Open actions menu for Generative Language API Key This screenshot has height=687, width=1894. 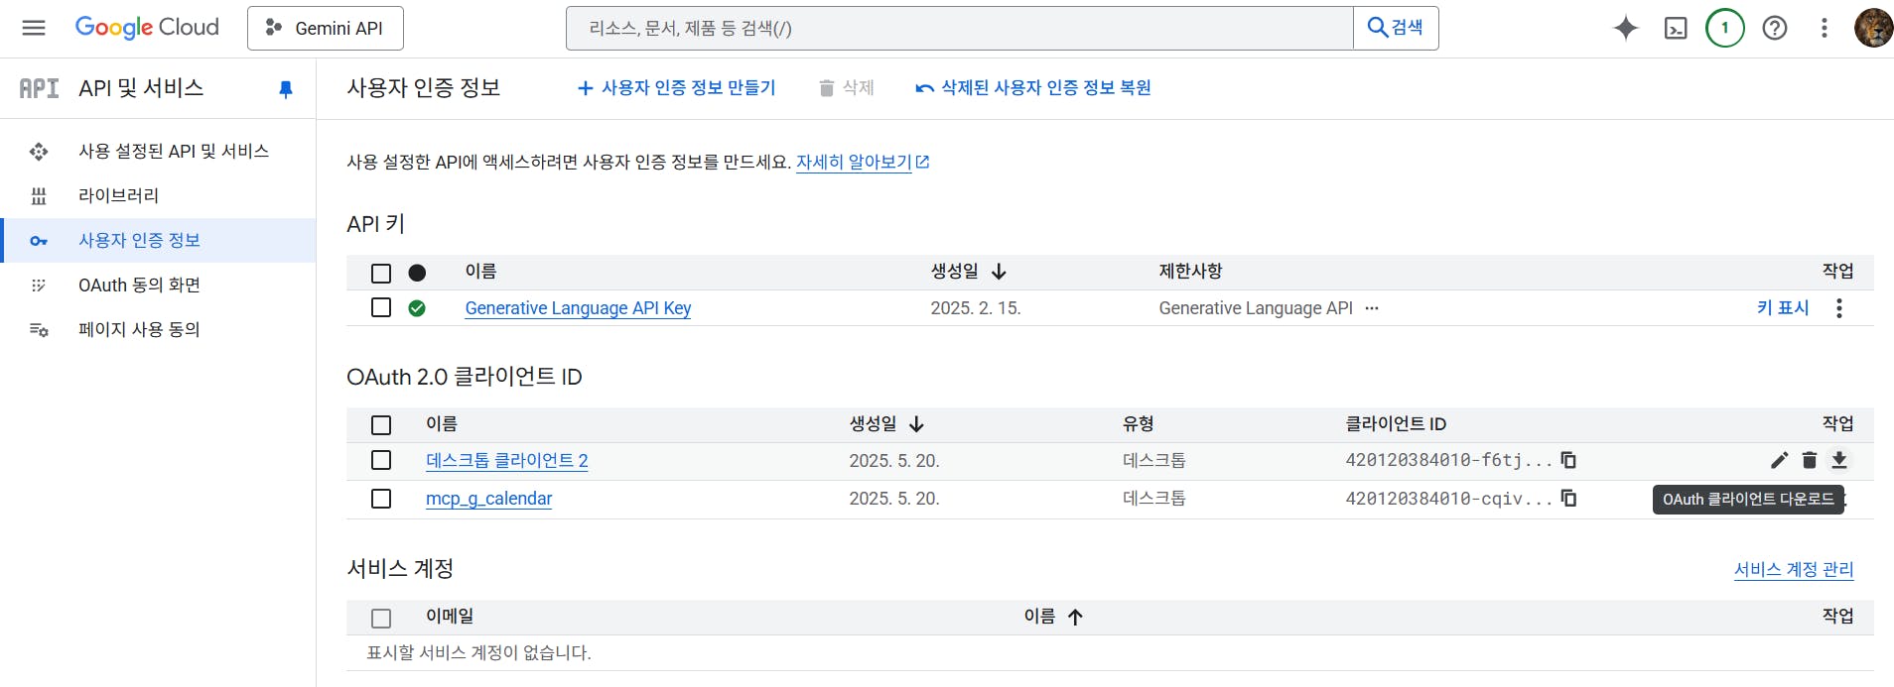point(1839,308)
